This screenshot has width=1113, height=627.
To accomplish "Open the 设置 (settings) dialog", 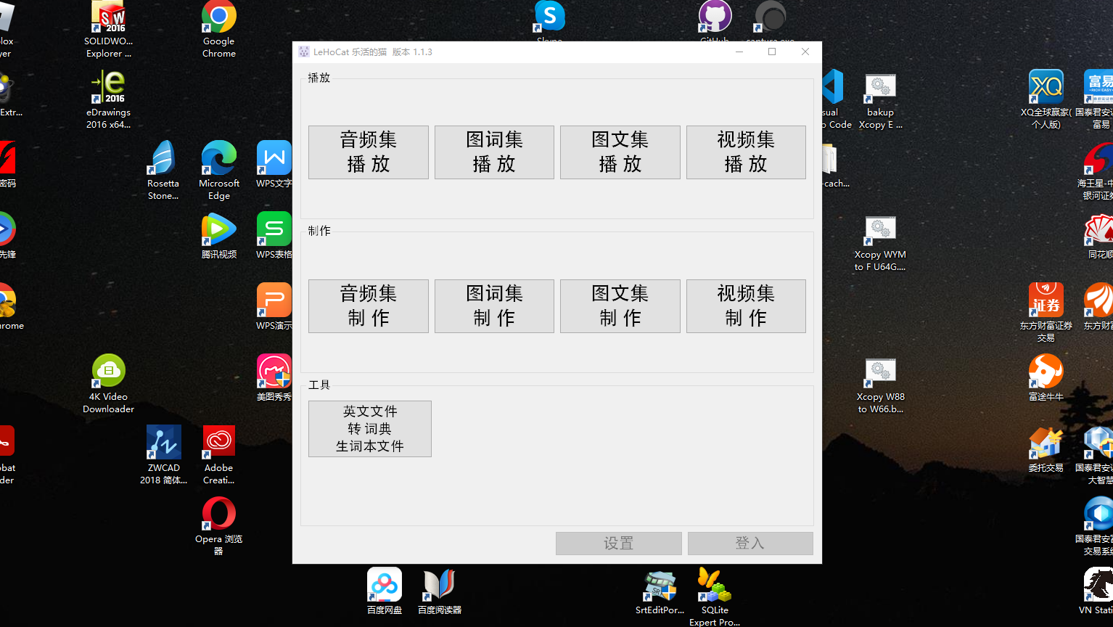I will tap(618, 543).
